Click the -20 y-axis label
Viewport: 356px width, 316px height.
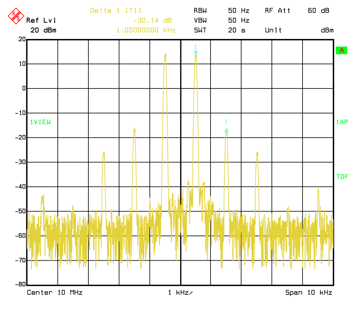coord(20,138)
